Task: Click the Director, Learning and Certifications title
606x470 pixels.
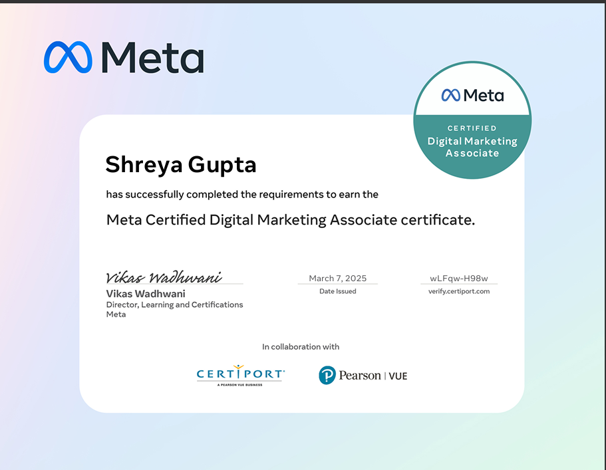Action: coord(174,304)
